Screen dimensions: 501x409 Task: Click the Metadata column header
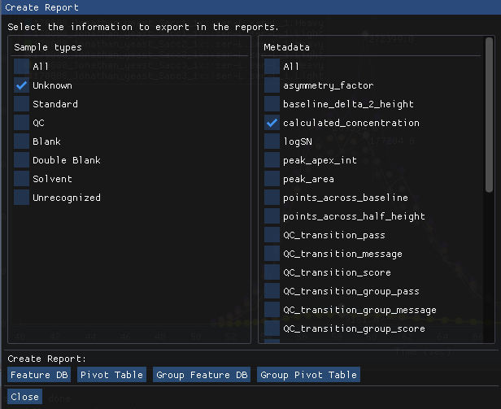pos(286,47)
